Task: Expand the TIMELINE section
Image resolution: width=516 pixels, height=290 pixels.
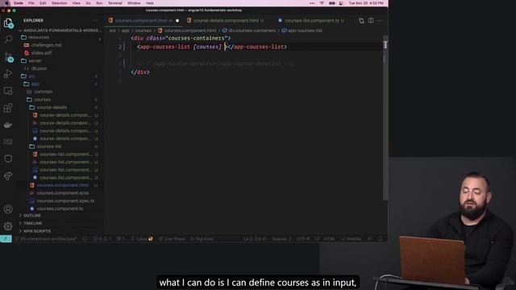Action: (32, 223)
